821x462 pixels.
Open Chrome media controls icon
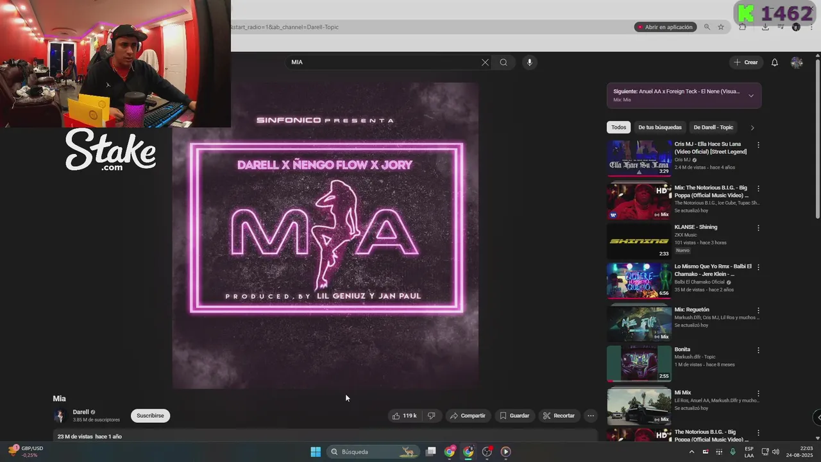(x=781, y=27)
